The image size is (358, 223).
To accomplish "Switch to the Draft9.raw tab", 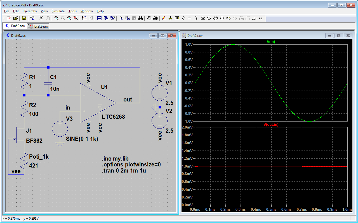I will [x=39, y=26].
